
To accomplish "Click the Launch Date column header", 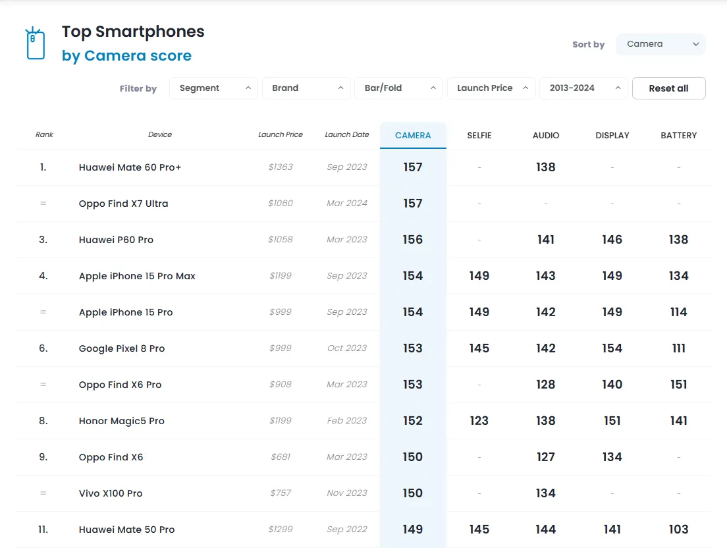I will (347, 134).
